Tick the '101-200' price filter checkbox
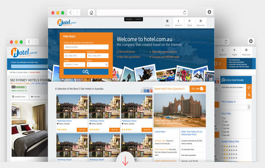 click(x=222, y=125)
